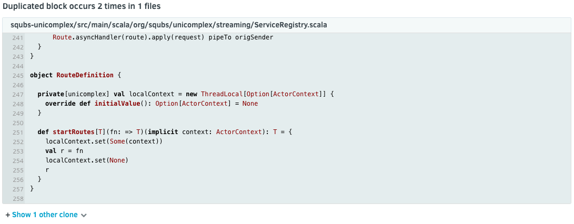Click the "Show 1 other clone" link
The image size is (574, 224).
(x=45, y=215)
